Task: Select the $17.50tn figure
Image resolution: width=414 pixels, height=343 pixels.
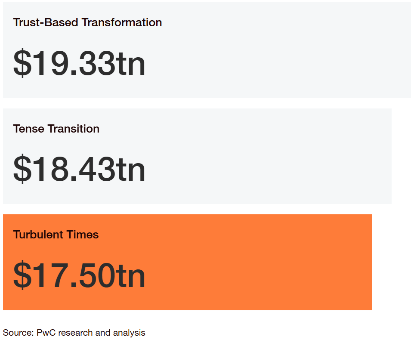Action: pos(79,275)
